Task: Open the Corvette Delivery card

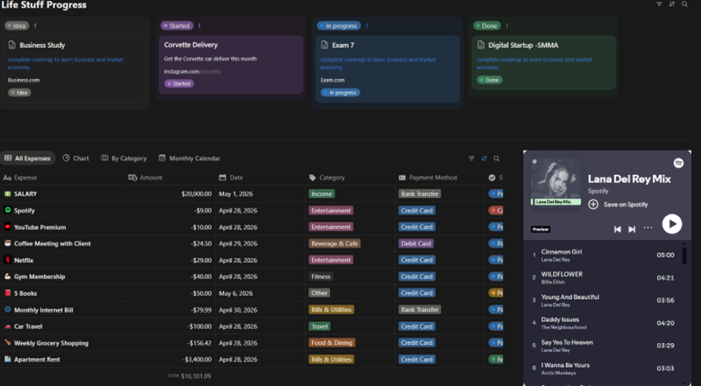Action: coord(231,65)
